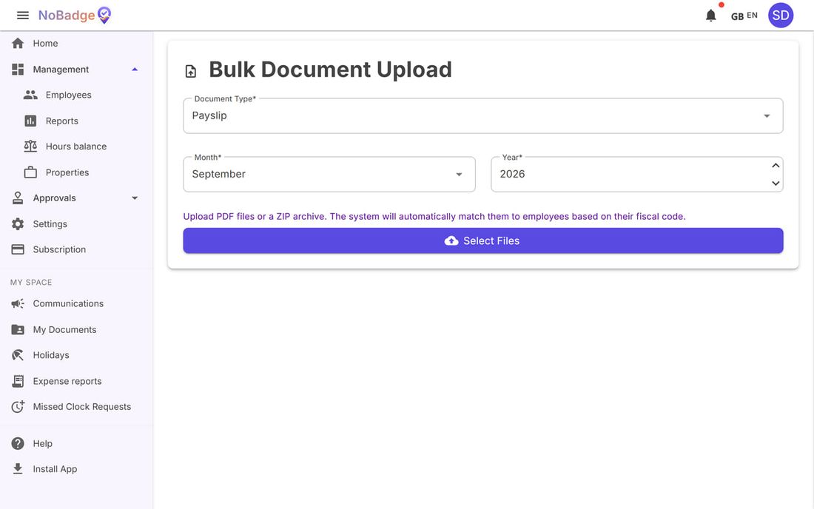Screen dimensions: 814x509
Task: Open Settings label
Action: [x=50, y=223]
